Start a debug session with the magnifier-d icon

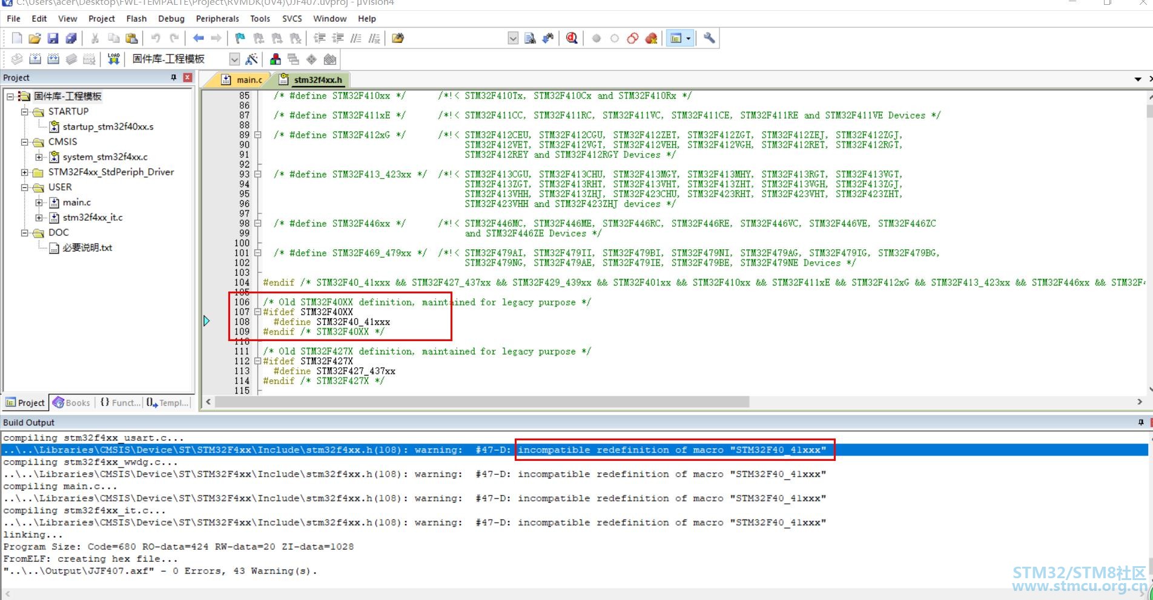pyautogui.click(x=572, y=39)
